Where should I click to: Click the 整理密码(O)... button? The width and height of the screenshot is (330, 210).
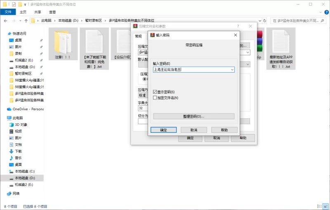pos(193,116)
